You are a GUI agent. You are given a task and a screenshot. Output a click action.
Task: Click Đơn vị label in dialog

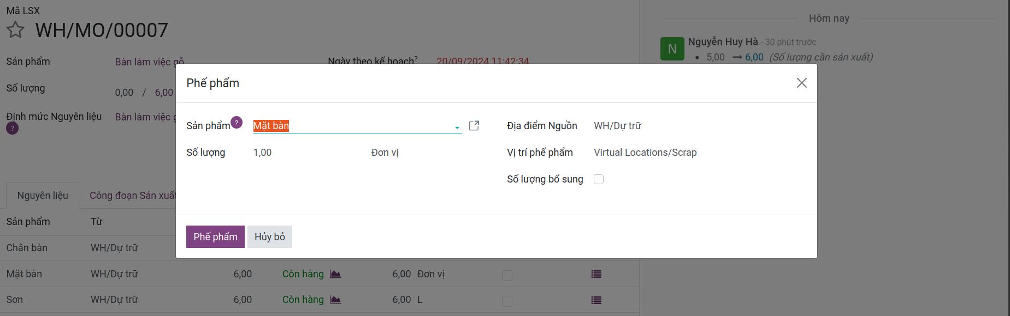pos(385,153)
